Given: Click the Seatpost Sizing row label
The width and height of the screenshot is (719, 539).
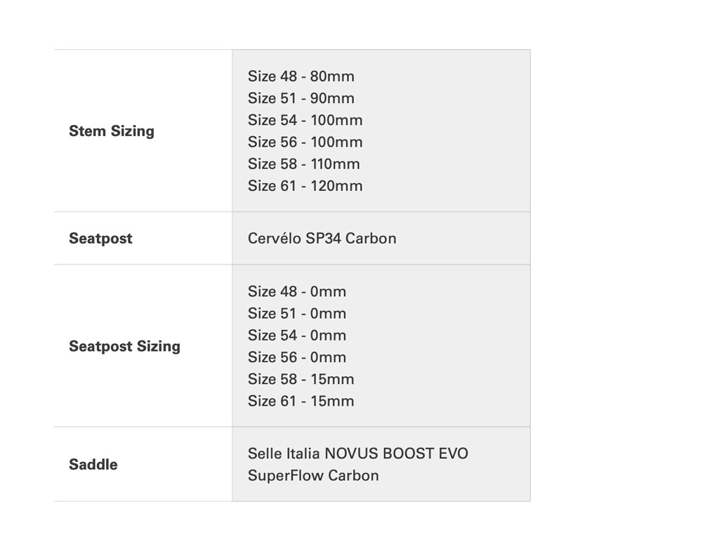Looking at the screenshot, I should (x=124, y=347).
